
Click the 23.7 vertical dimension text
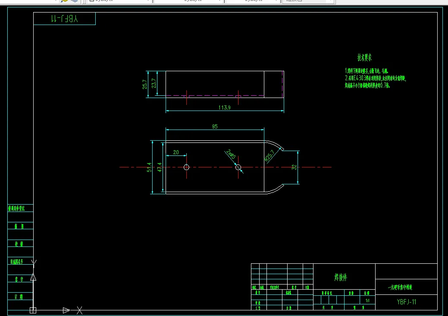[x=154, y=83]
